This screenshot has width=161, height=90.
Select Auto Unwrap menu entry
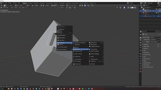[96, 49]
